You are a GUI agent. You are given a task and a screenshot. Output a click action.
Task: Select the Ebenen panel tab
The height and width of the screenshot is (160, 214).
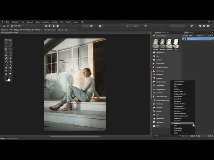(x=186, y=32)
